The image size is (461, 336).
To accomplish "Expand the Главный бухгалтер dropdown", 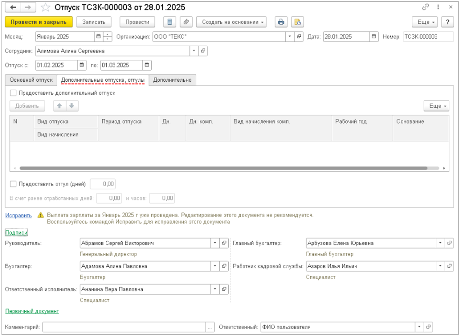I will 439,243.
